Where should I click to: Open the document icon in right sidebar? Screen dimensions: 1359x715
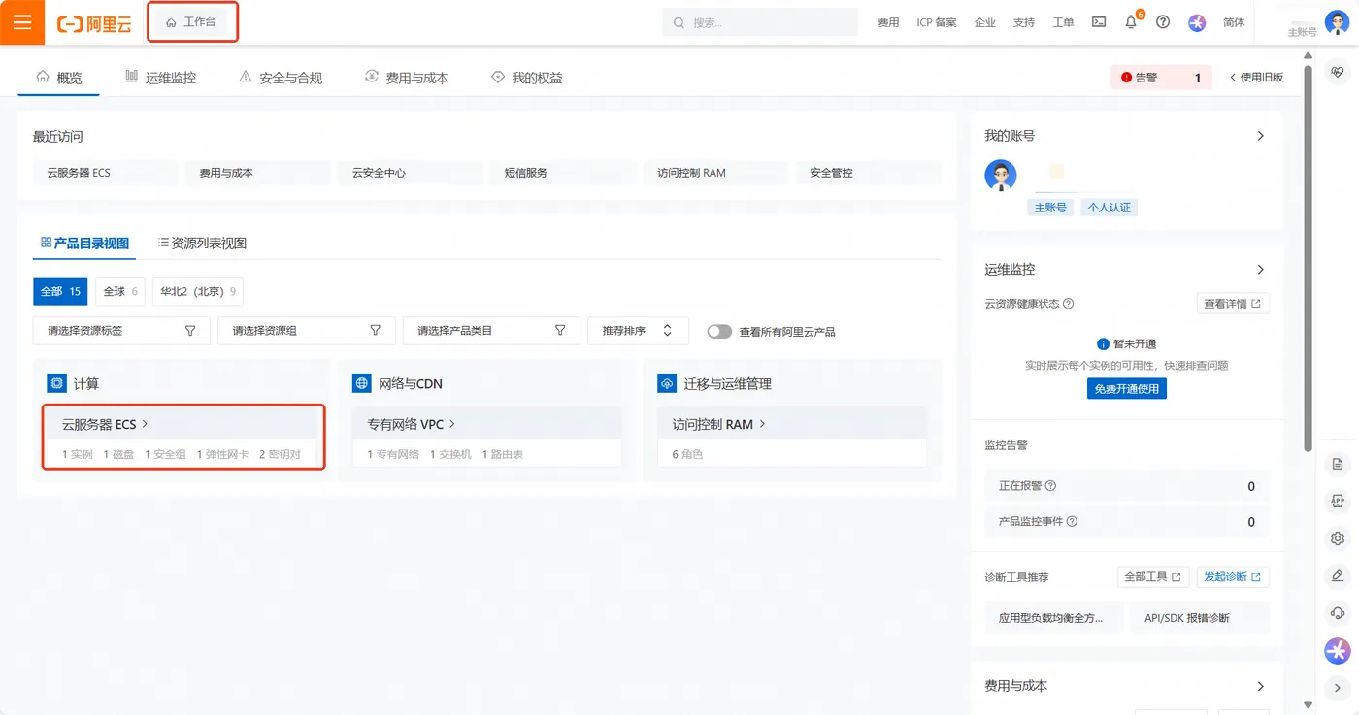click(1338, 464)
